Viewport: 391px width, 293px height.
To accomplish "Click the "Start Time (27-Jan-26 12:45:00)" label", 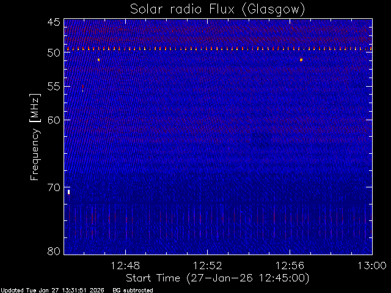I will point(217,278).
